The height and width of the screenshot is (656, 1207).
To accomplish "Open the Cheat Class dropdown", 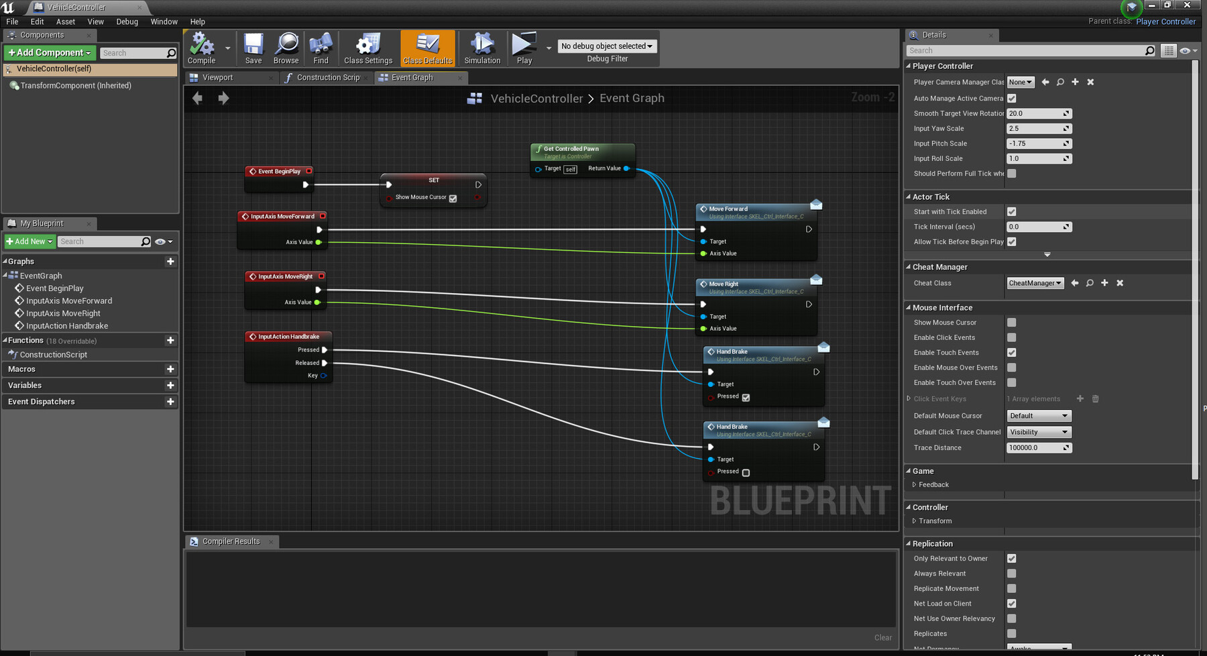I will tap(1035, 282).
